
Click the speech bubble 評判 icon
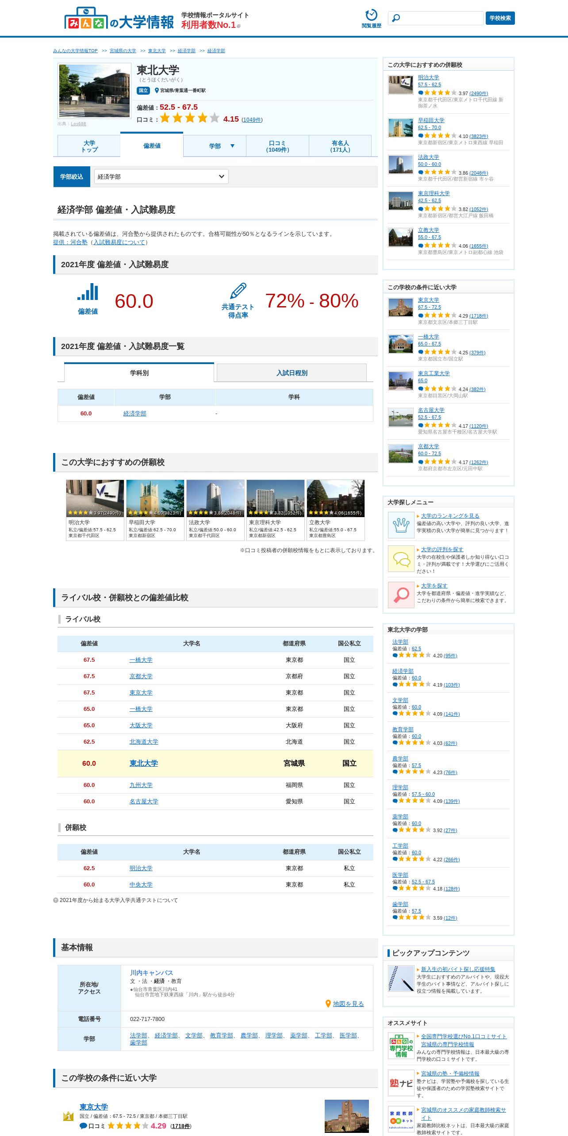pyautogui.click(x=401, y=559)
